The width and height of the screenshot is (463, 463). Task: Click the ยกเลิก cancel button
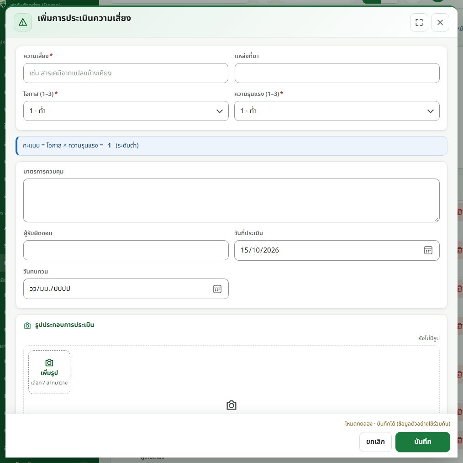click(x=375, y=442)
